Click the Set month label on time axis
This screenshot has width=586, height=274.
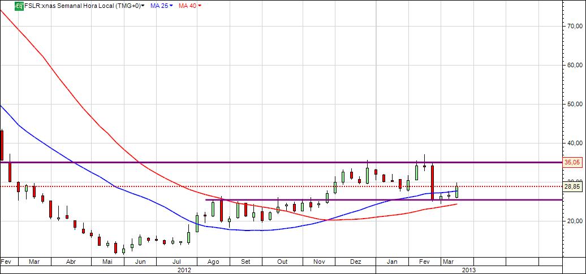click(245, 262)
